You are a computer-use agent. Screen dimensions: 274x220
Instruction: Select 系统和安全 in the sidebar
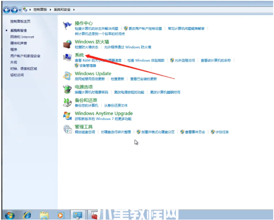coord(19,30)
